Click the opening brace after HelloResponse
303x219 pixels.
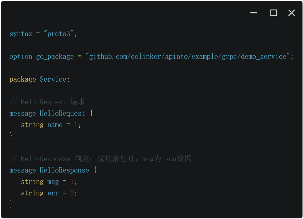[x=95, y=170]
